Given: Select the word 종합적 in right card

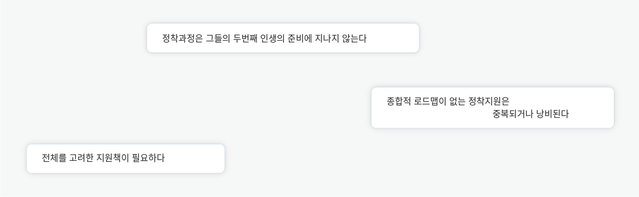Looking at the screenshot, I should (x=398, y=102).
